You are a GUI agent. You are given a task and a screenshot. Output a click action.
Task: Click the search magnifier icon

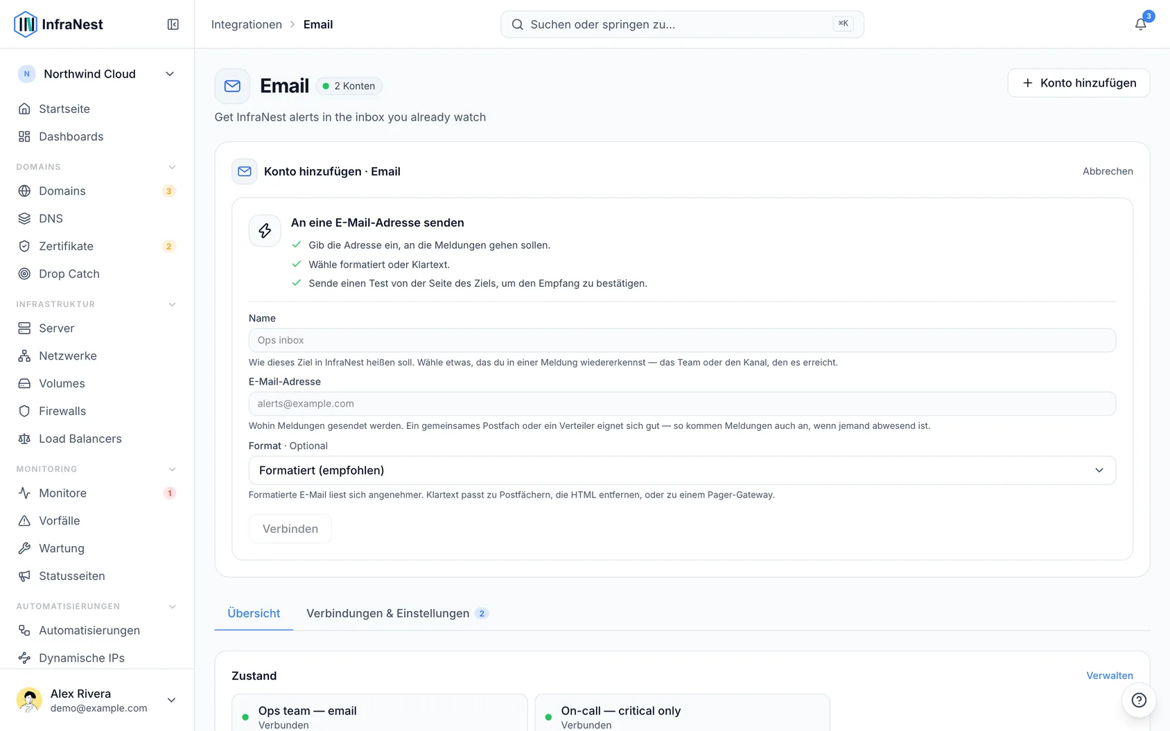(517, 24)
